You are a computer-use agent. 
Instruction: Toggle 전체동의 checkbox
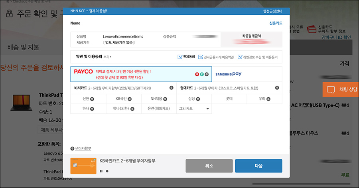pyautogui.click(x=180, y=57)
